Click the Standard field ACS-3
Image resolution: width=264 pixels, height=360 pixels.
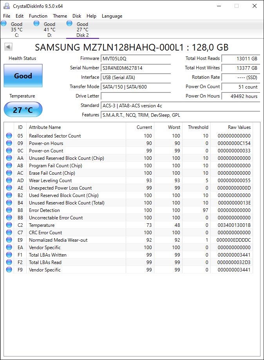(x=181, y=106)
